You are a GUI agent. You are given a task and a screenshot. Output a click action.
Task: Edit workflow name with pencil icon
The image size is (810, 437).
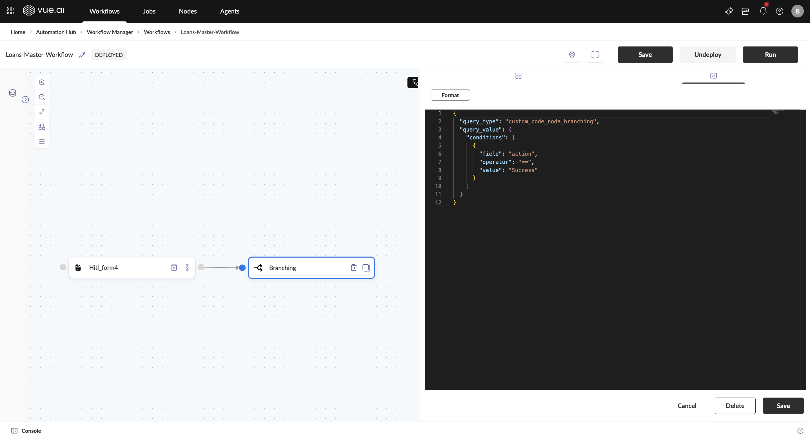click(82, 55)
